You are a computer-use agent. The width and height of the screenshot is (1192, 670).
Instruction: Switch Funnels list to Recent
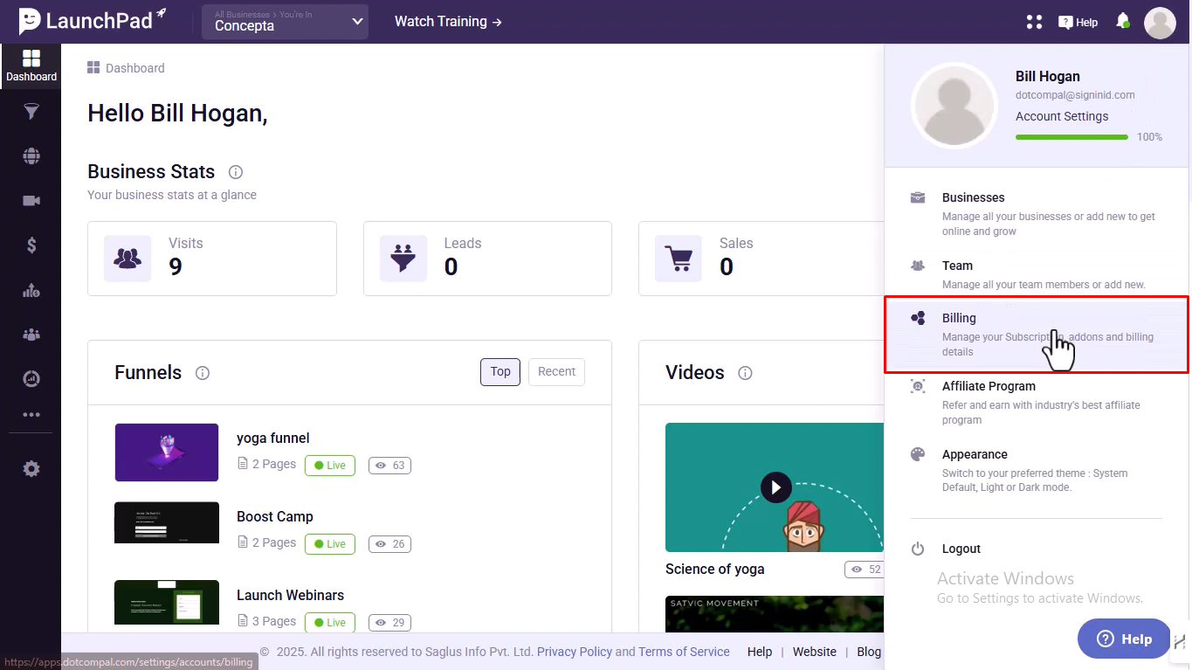[556, 371]
